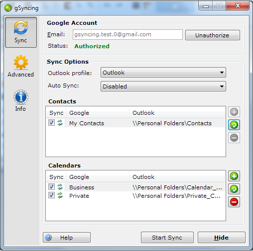Switch to the Advanced settings panel
Image resolution: width=253 pixels, height=251 pixels.
click(20, 66)
